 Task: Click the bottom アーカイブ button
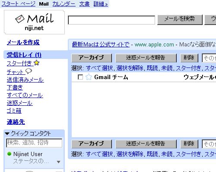click(92, 144)
